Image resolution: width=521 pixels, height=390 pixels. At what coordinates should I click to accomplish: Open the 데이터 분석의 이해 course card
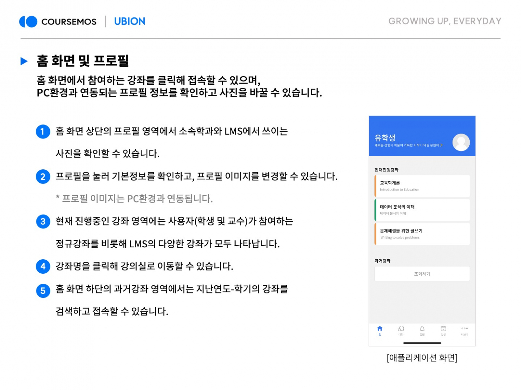[422, 210]
